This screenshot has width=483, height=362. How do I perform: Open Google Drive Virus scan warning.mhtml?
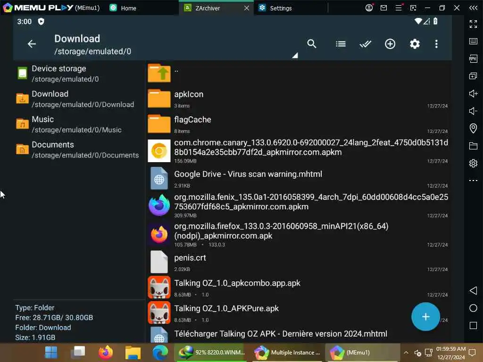click(x=298, y=179)
